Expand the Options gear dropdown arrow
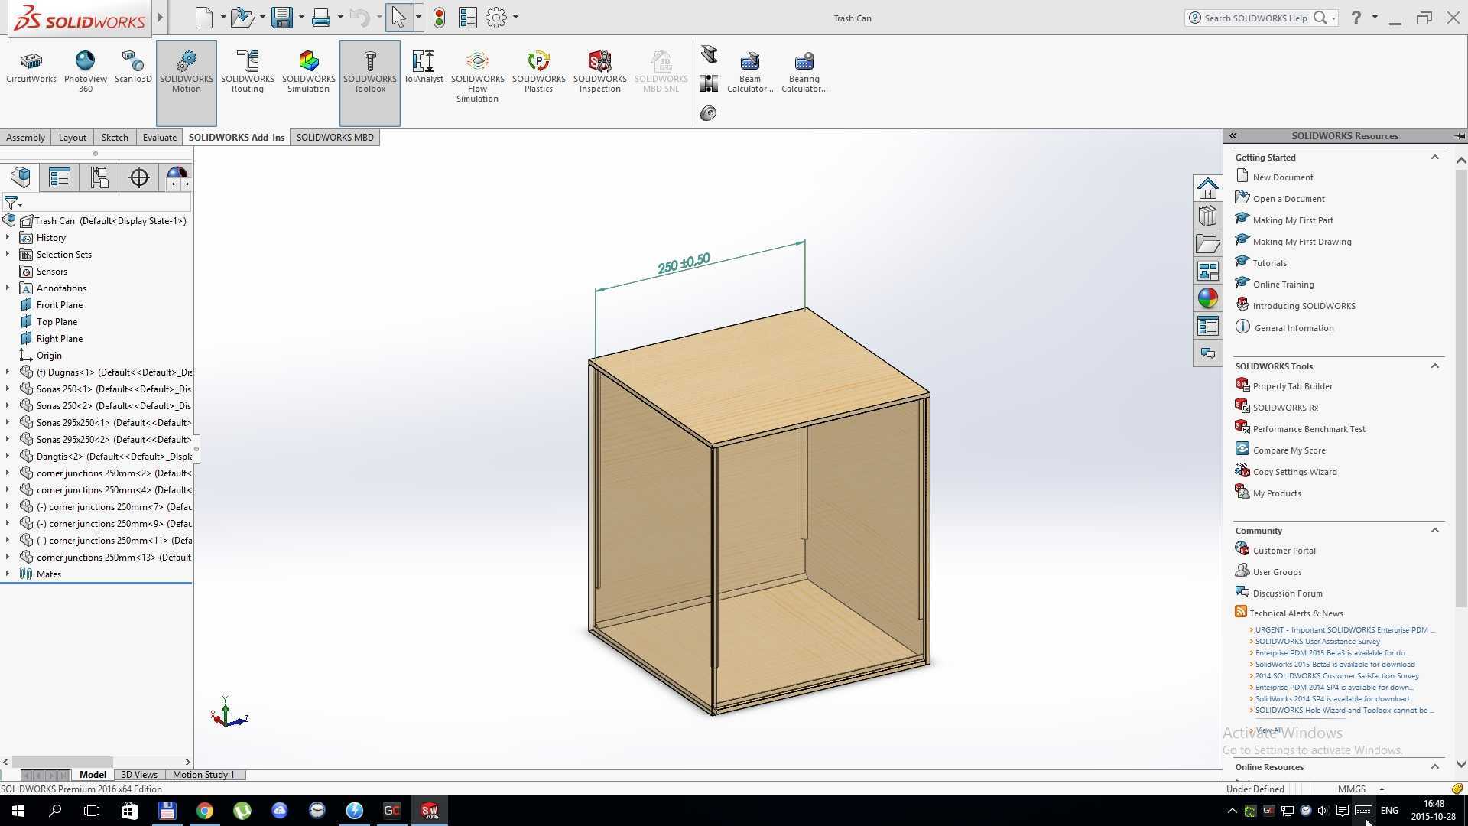Screen dimensions: 1468x826 pyautogui.click(x=515, y=18)
